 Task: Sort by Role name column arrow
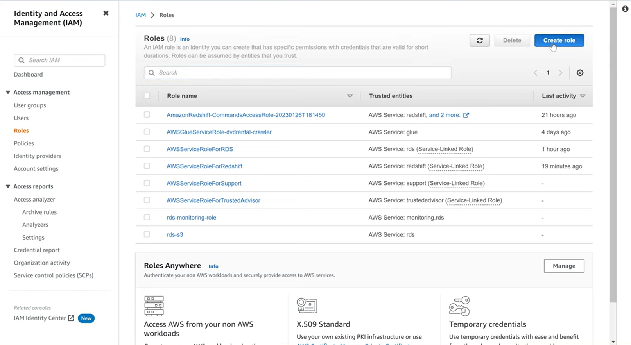350,96
